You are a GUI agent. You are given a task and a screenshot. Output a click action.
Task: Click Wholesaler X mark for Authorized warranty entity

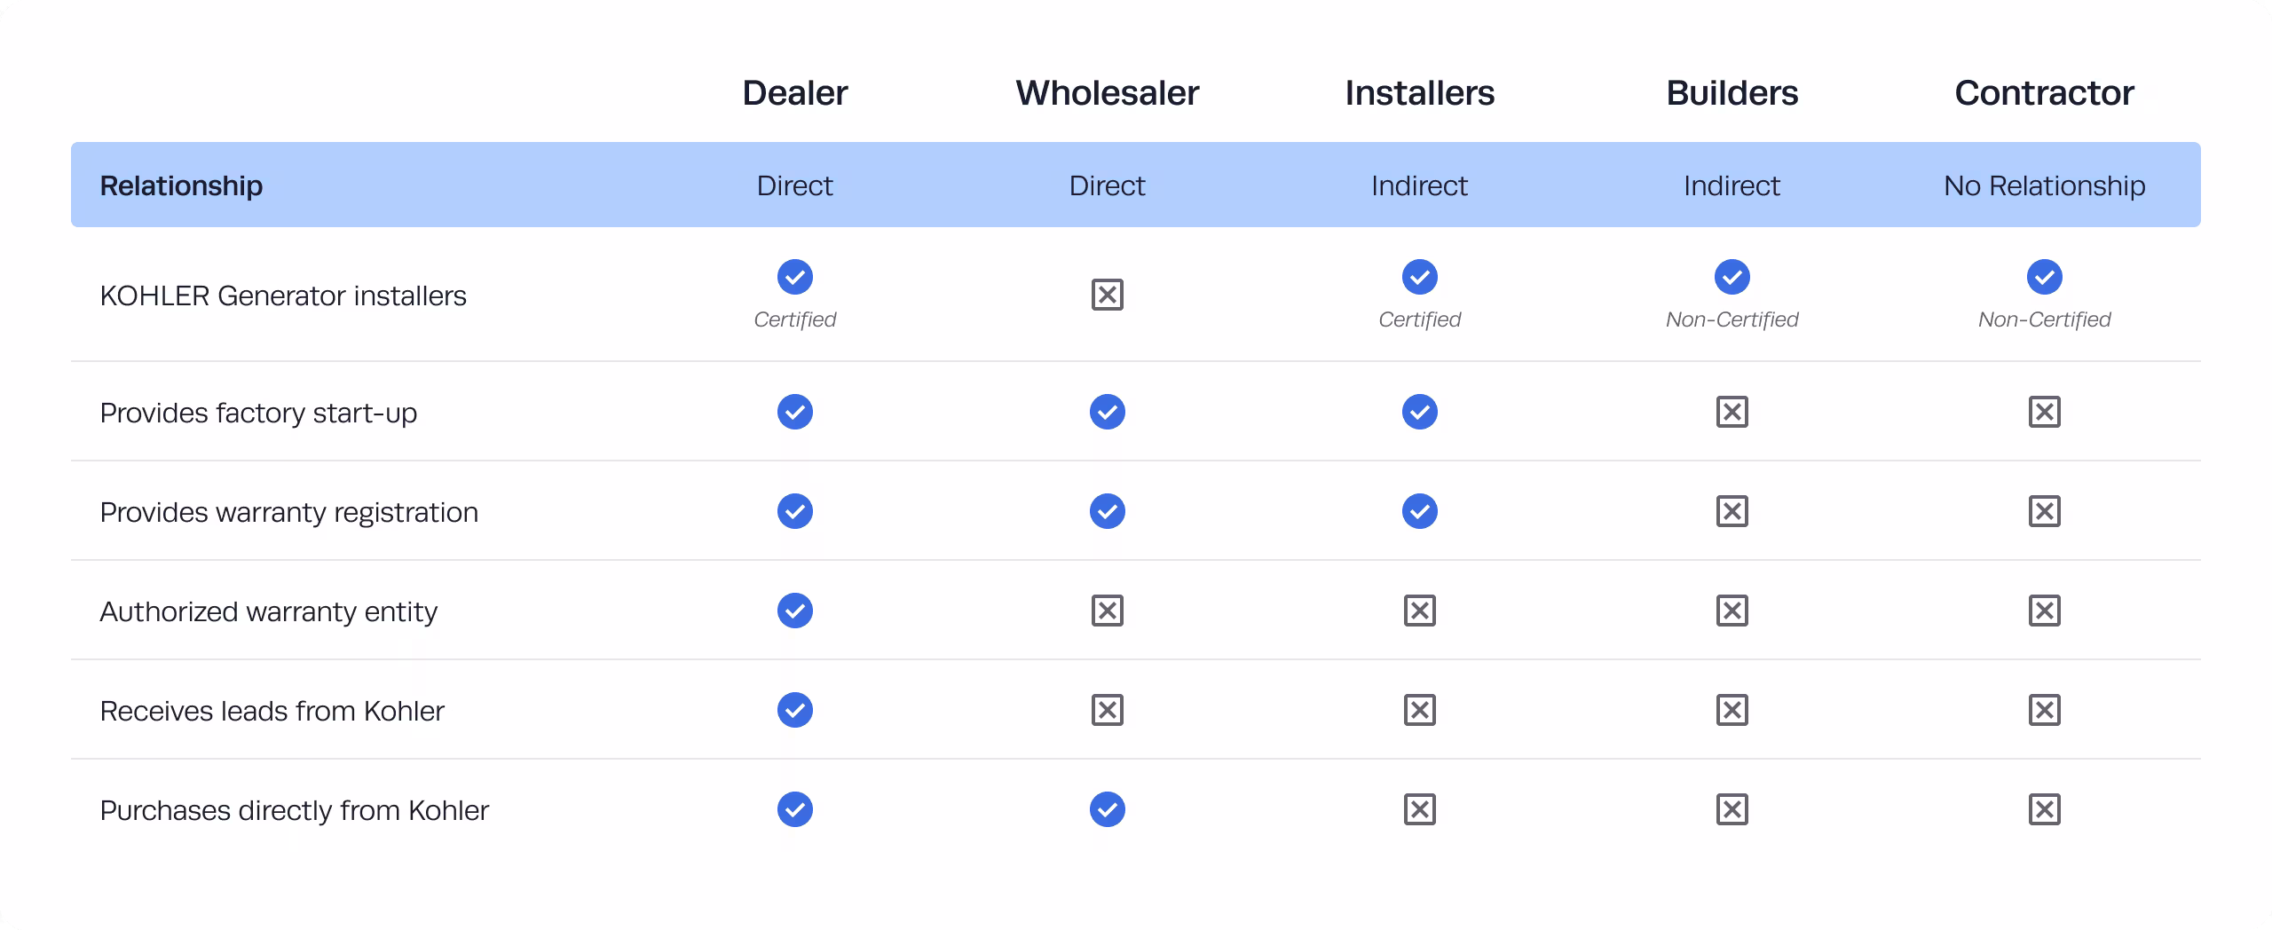coord(1108,611)
